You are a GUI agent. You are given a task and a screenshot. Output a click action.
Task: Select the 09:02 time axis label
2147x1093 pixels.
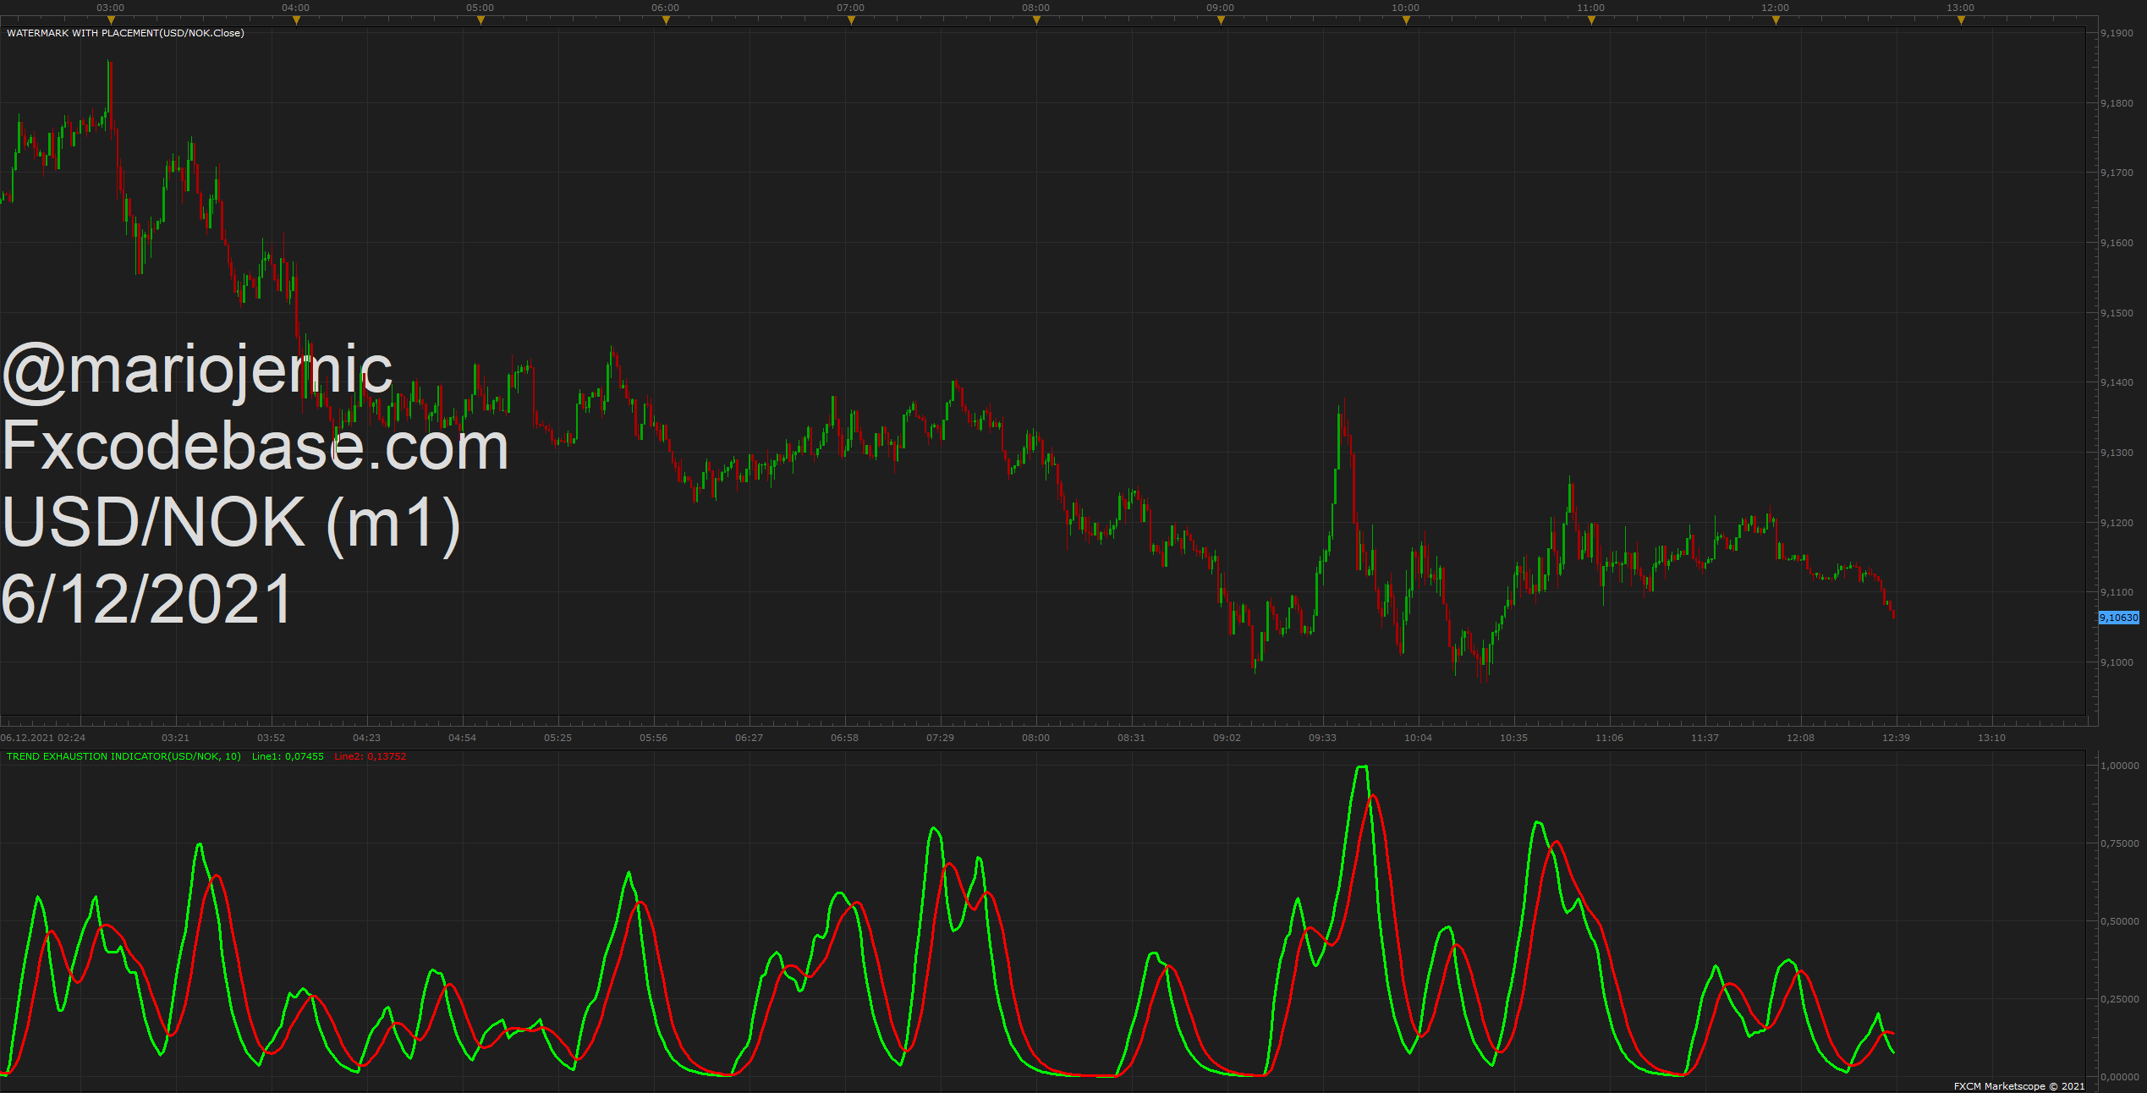pos(1227,738)
